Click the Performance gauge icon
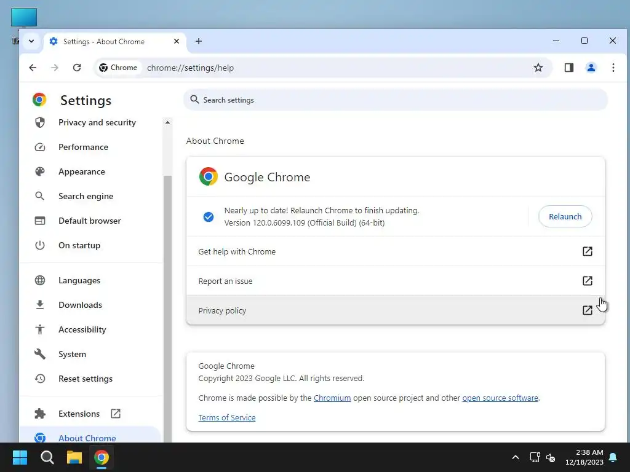 (x=40, y=147)
